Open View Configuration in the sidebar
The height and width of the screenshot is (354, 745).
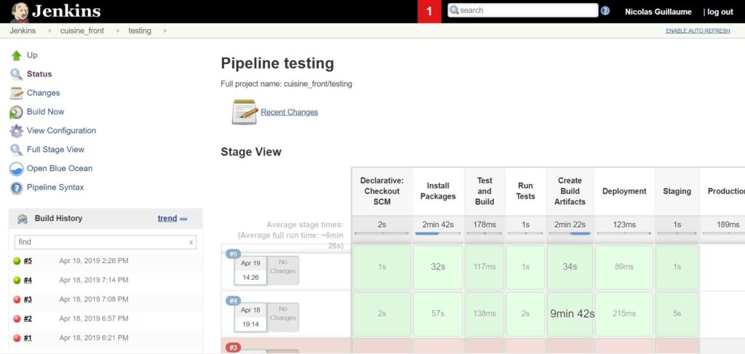point(61,131)
